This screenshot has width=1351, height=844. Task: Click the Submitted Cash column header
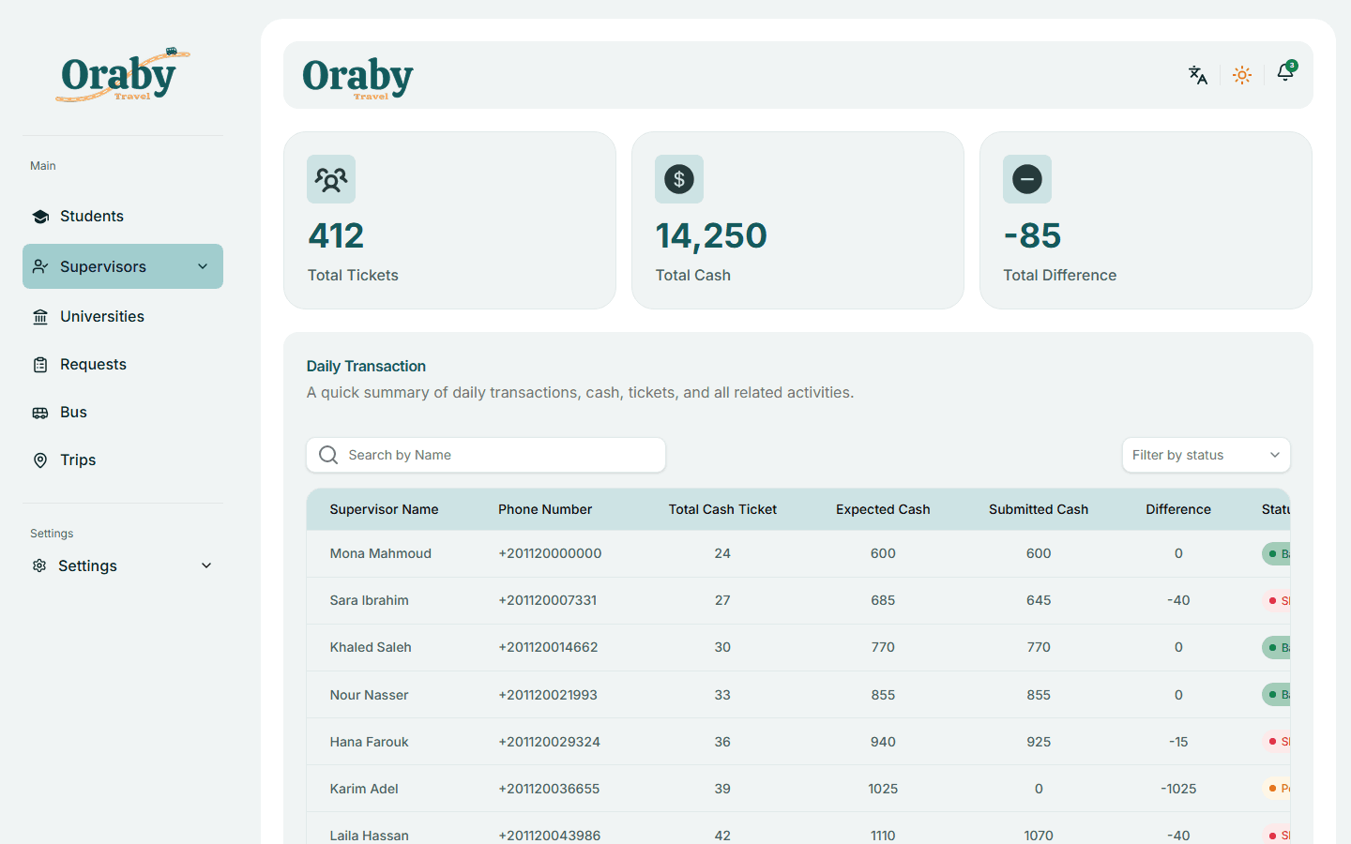1039,509
